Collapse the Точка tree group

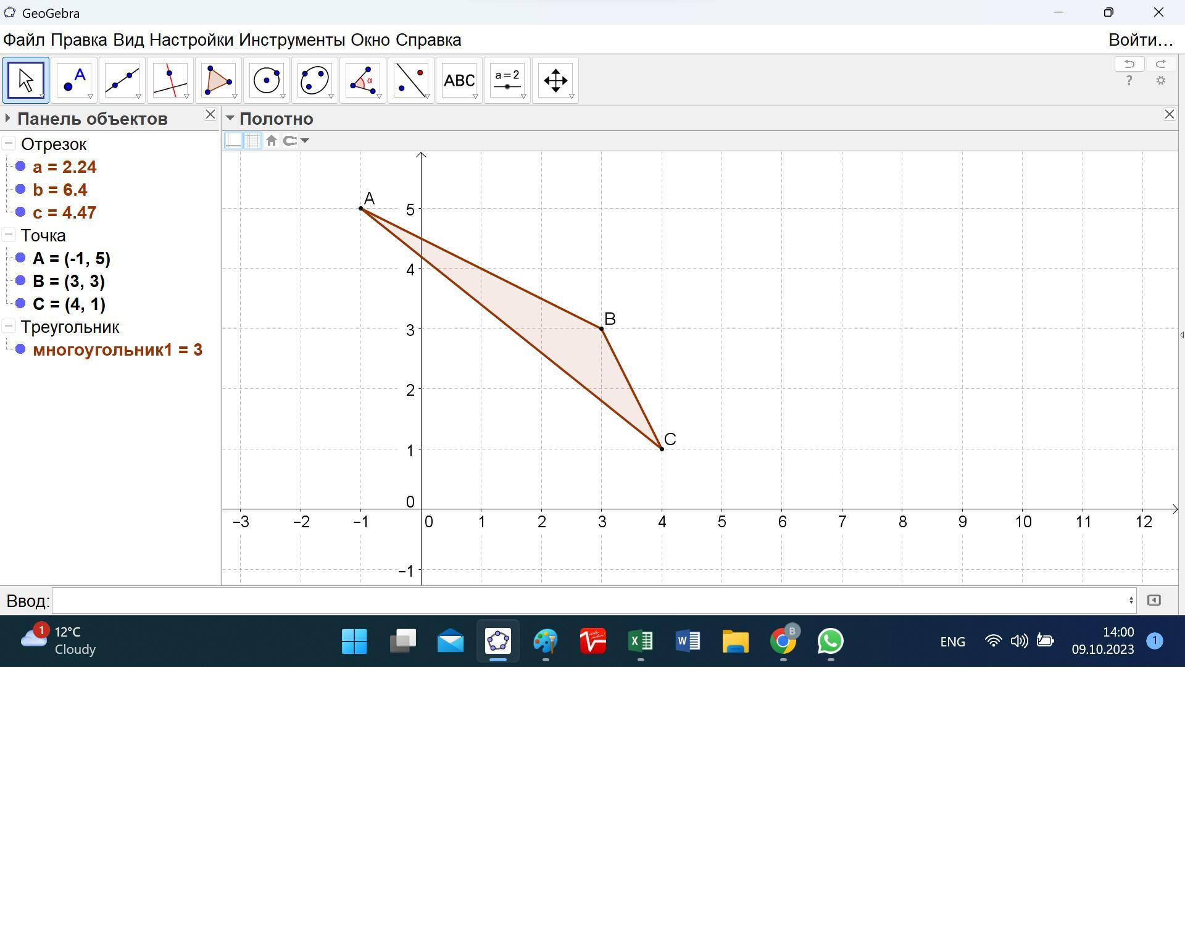click(x=9, y=235)
